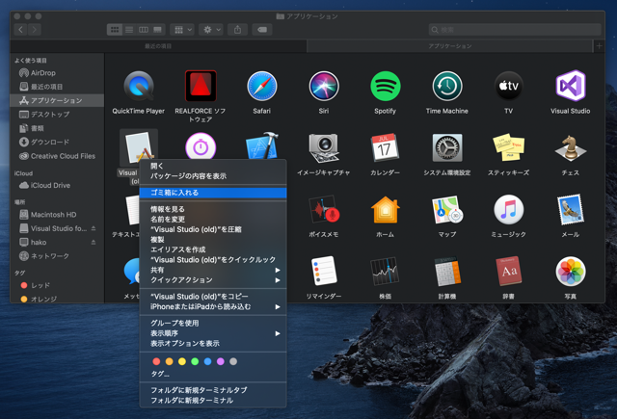Select the REALFORCE software icon
The height and width of the screenshot is (419, 617).
point(201,86)
